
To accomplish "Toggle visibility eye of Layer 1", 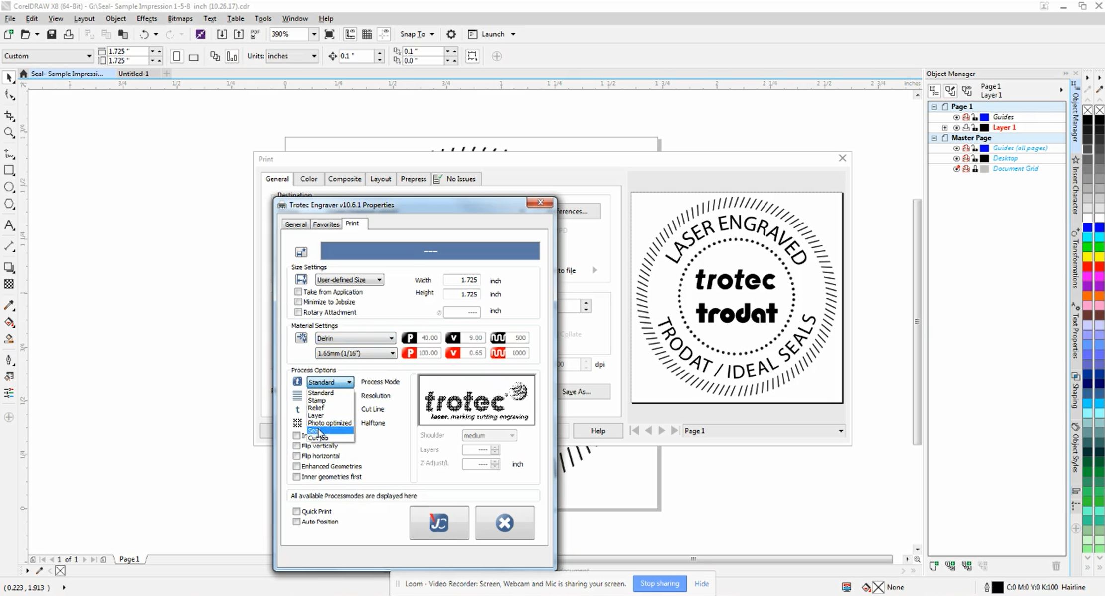I will click(956, 128).
